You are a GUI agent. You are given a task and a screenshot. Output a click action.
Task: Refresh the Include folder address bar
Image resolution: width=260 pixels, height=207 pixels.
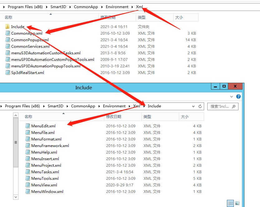point(200,106)
